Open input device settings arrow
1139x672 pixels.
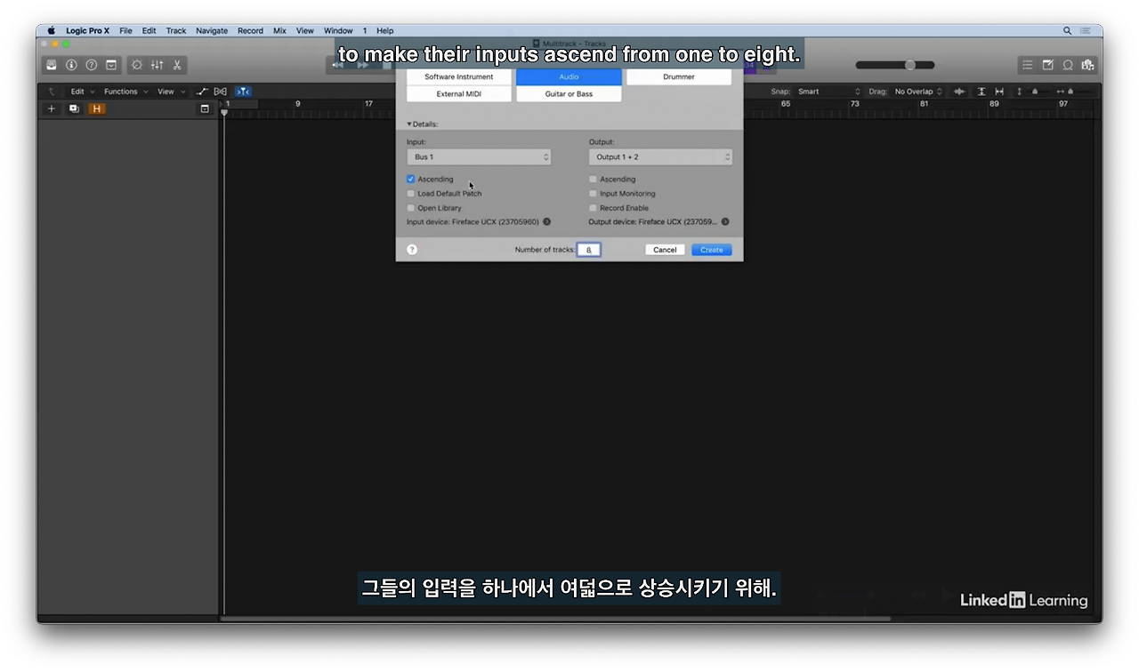[x=546, y=222]
